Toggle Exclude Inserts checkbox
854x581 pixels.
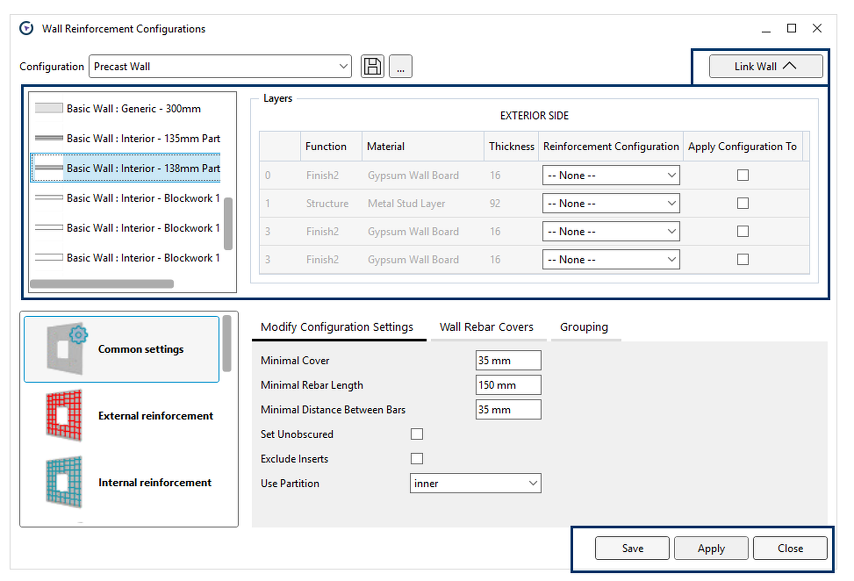coord(416,458)
